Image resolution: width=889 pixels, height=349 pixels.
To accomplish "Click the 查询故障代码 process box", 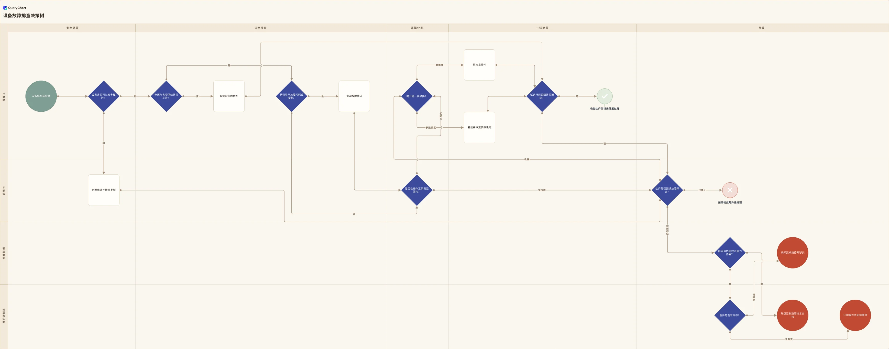I will coord(354,96).
